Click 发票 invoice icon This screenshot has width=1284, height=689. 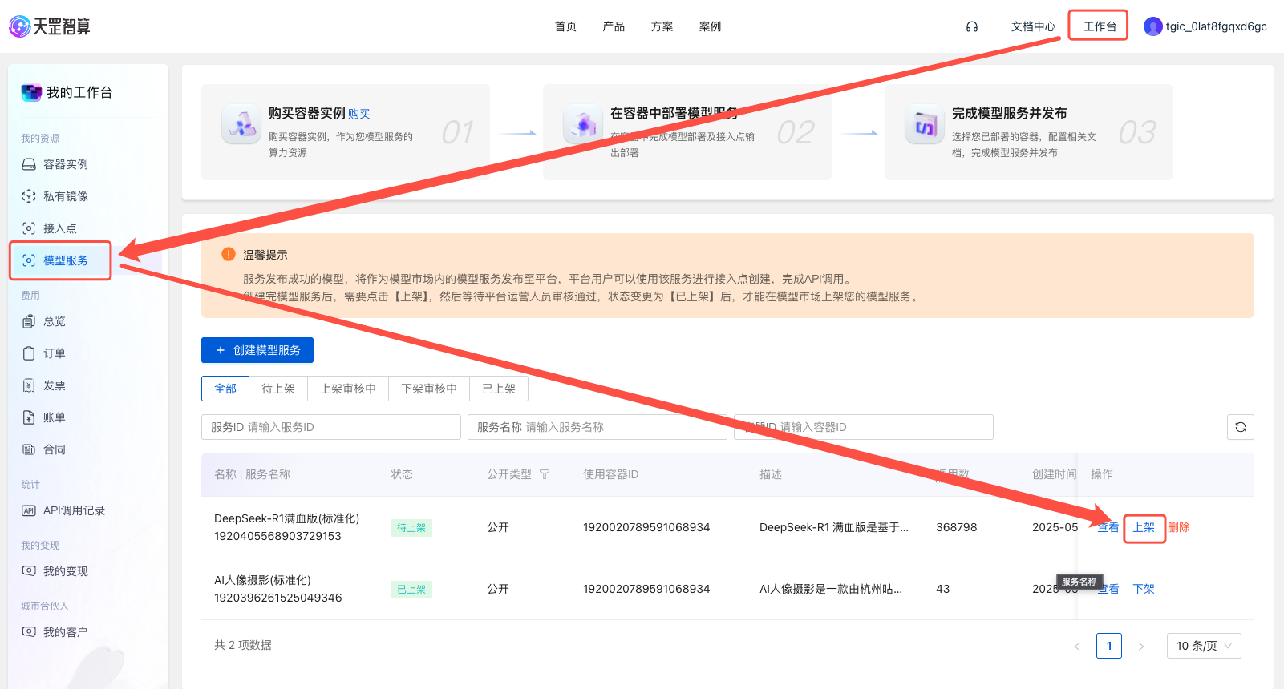[29, 385]
